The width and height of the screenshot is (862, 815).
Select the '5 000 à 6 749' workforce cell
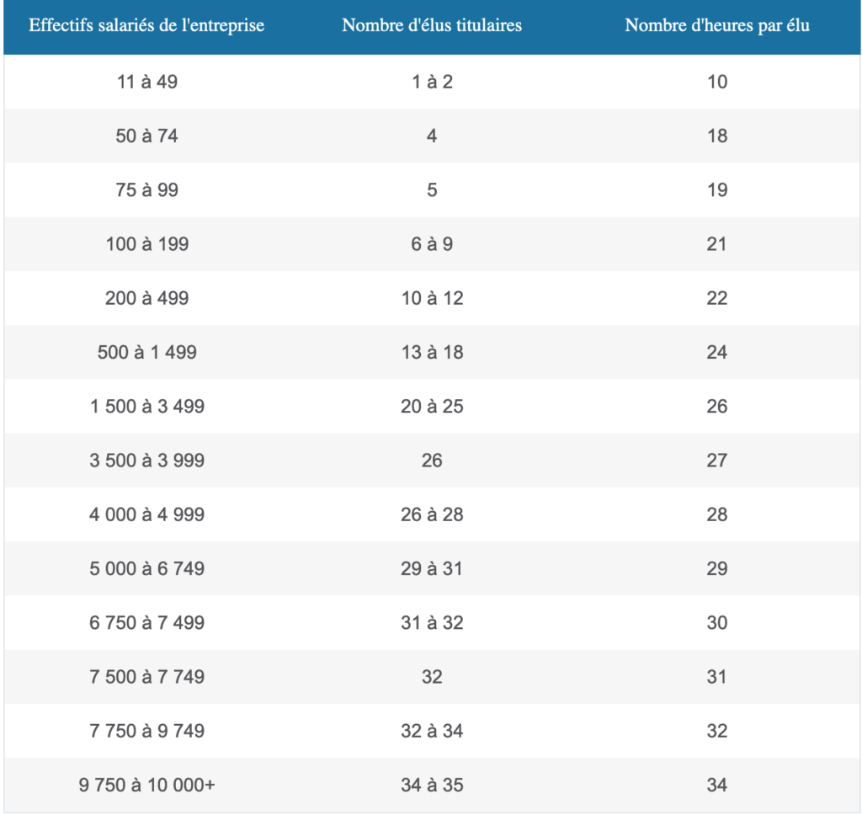tap(146, 568)
